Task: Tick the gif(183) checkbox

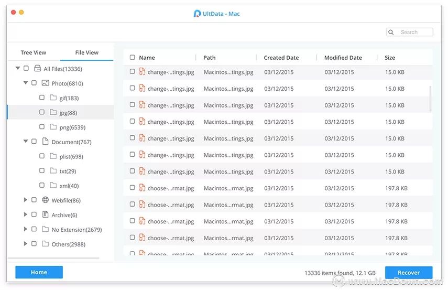Action: [42, 98]
